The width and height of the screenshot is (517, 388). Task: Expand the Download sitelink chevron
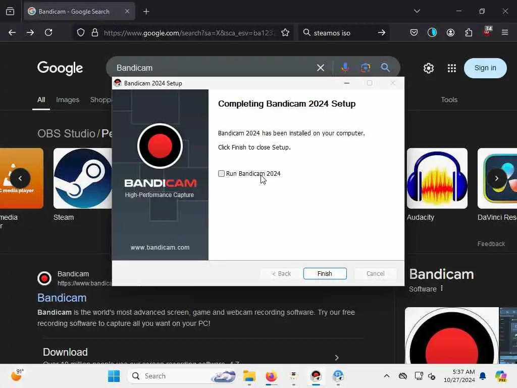(337, 358)
